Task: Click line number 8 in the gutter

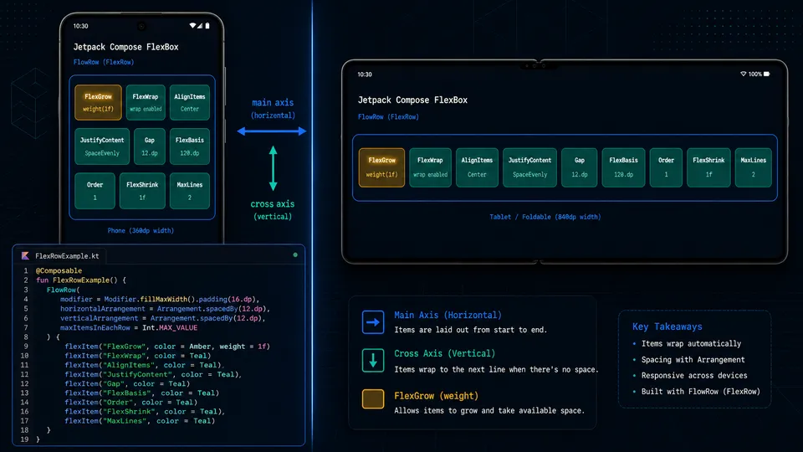Action: pos(26,337)
